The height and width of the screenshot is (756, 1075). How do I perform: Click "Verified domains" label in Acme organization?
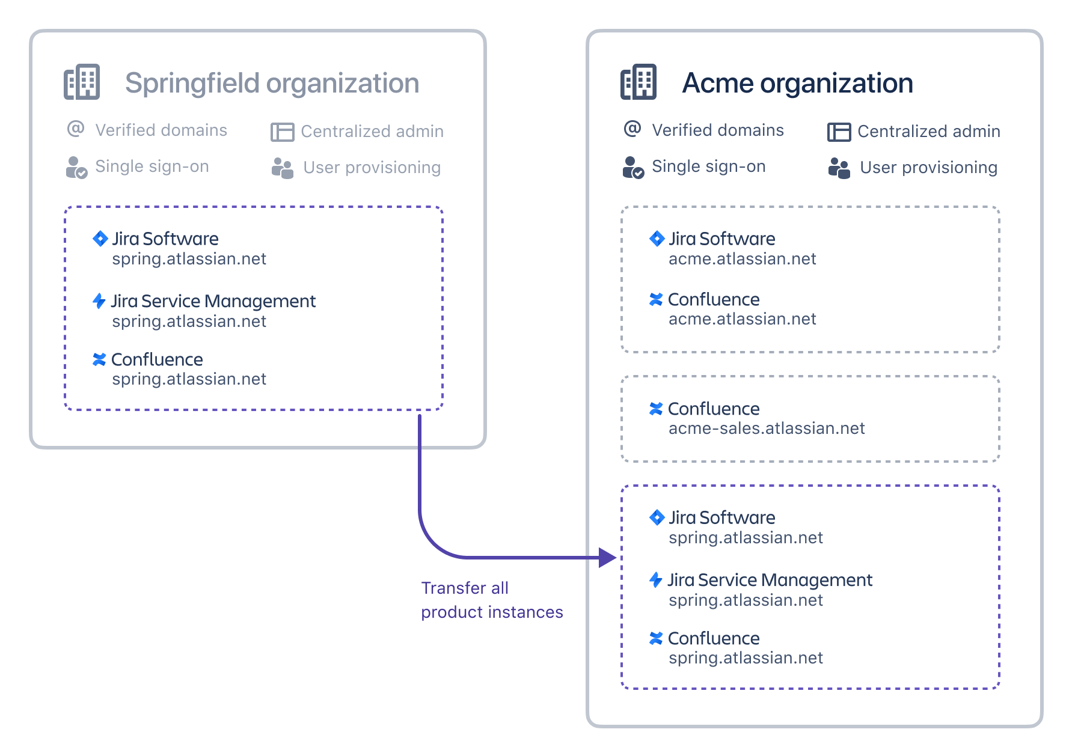tap(718, 130)
